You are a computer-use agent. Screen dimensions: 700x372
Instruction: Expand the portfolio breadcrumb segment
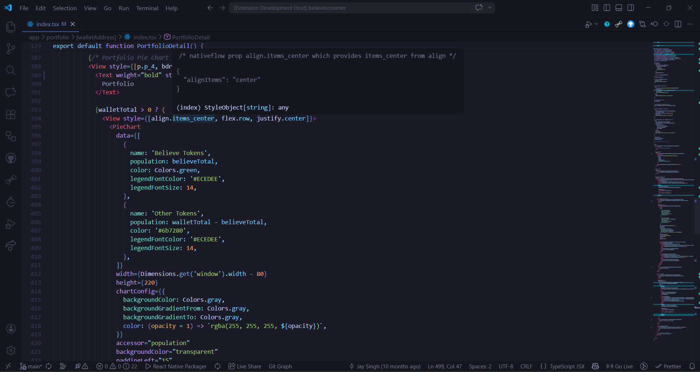point(58,37)
